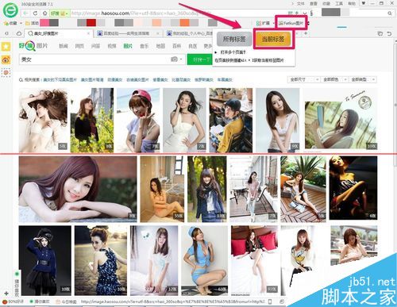The image size is (397, 307).
Task: Click the round icon at far left of tab bar
Action: (6, 33)
